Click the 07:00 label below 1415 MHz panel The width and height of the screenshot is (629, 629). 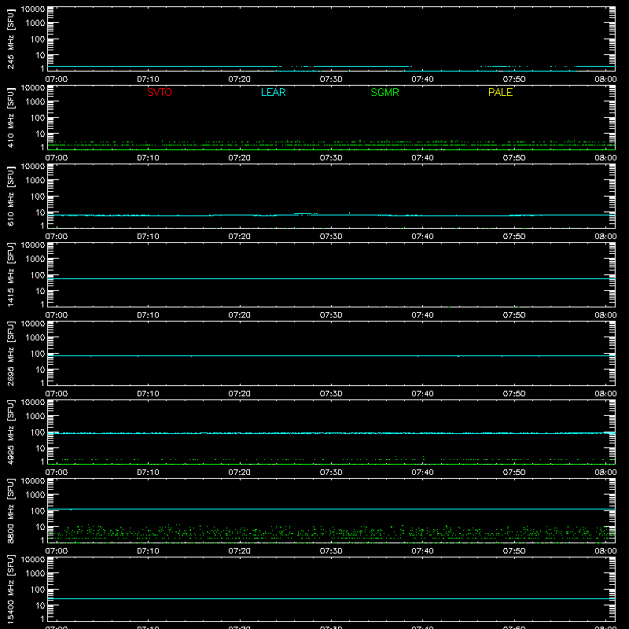tap(56, 315)
